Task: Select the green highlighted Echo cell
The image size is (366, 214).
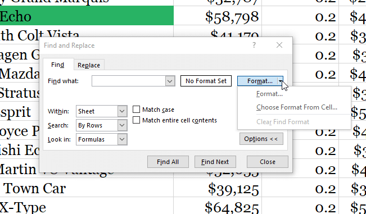Action: (x=87, y=16)
